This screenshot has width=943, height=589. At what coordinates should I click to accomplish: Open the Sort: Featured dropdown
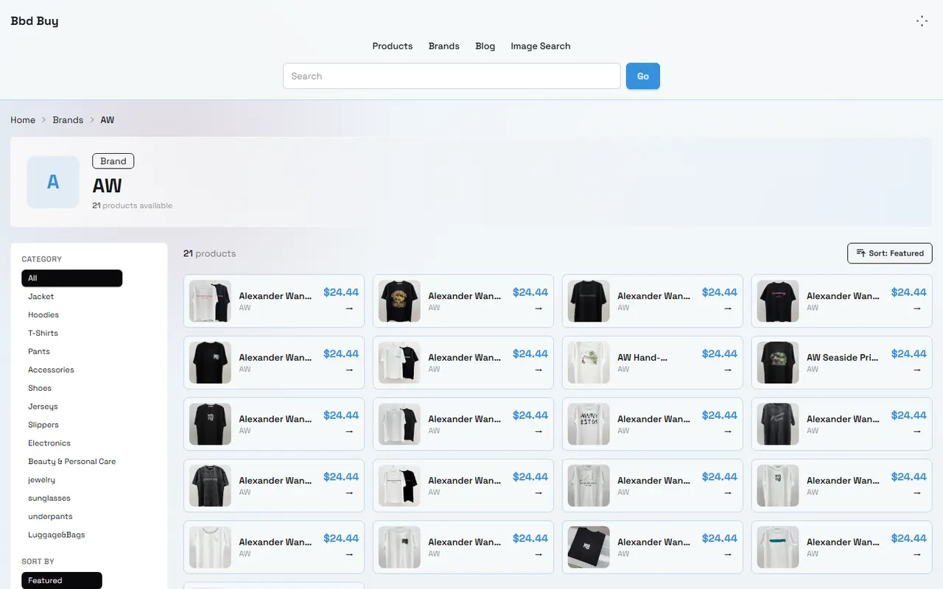(x=890, y=253)
